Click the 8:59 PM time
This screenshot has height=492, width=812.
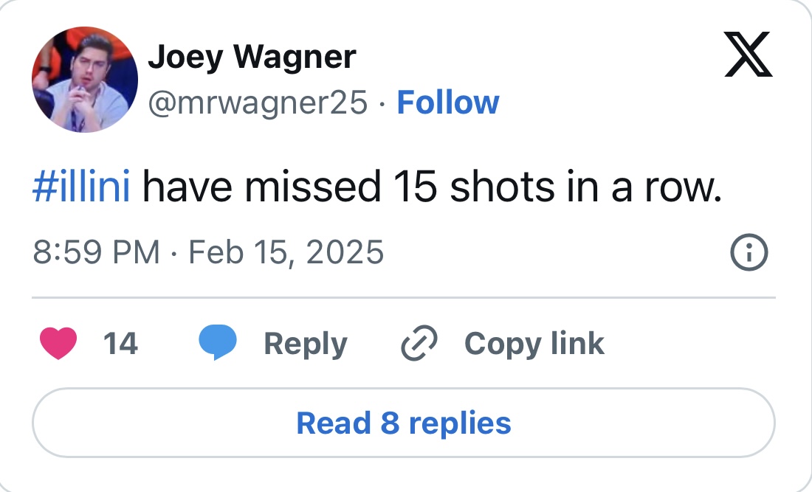point(96,253)
